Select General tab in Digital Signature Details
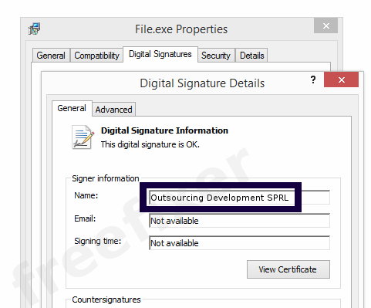The image size is (371, 308). point(72,108)
